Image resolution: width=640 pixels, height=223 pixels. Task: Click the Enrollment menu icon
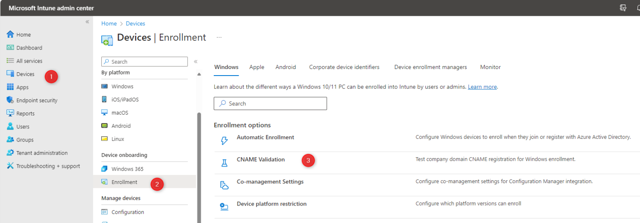click(x=105, y=182)
